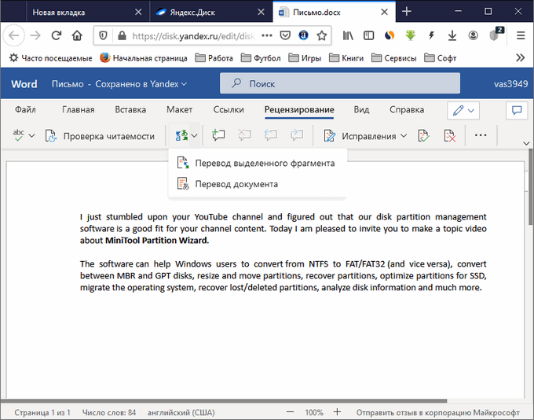Bookmark this page star icon

point(321,35)
